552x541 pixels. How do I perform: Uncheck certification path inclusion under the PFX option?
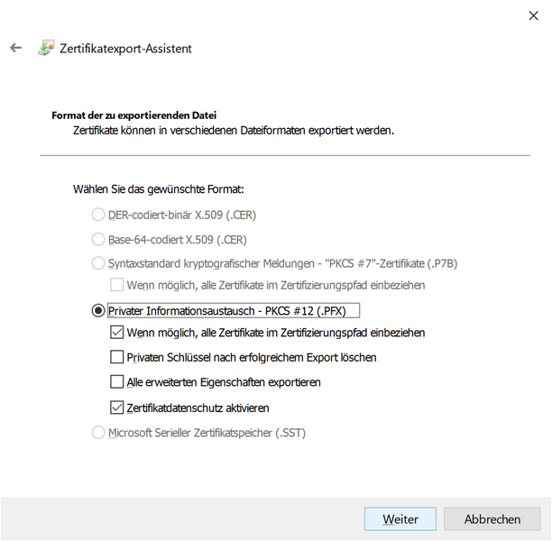116,333
